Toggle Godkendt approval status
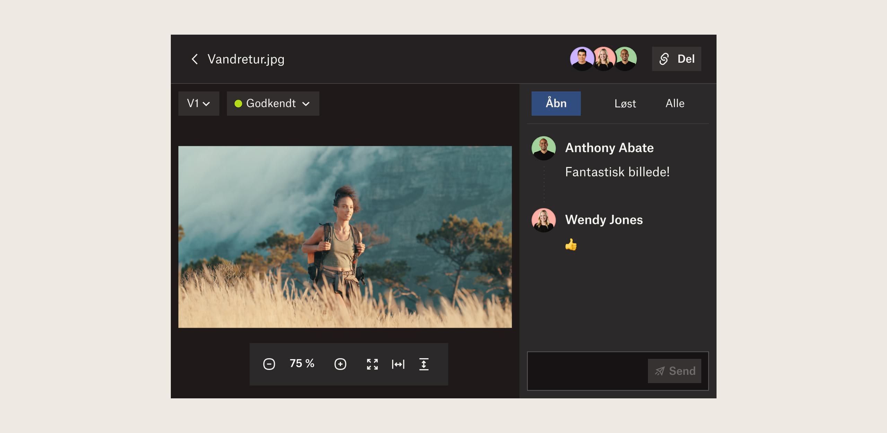The image size is (887, 433). coord(274,103)
